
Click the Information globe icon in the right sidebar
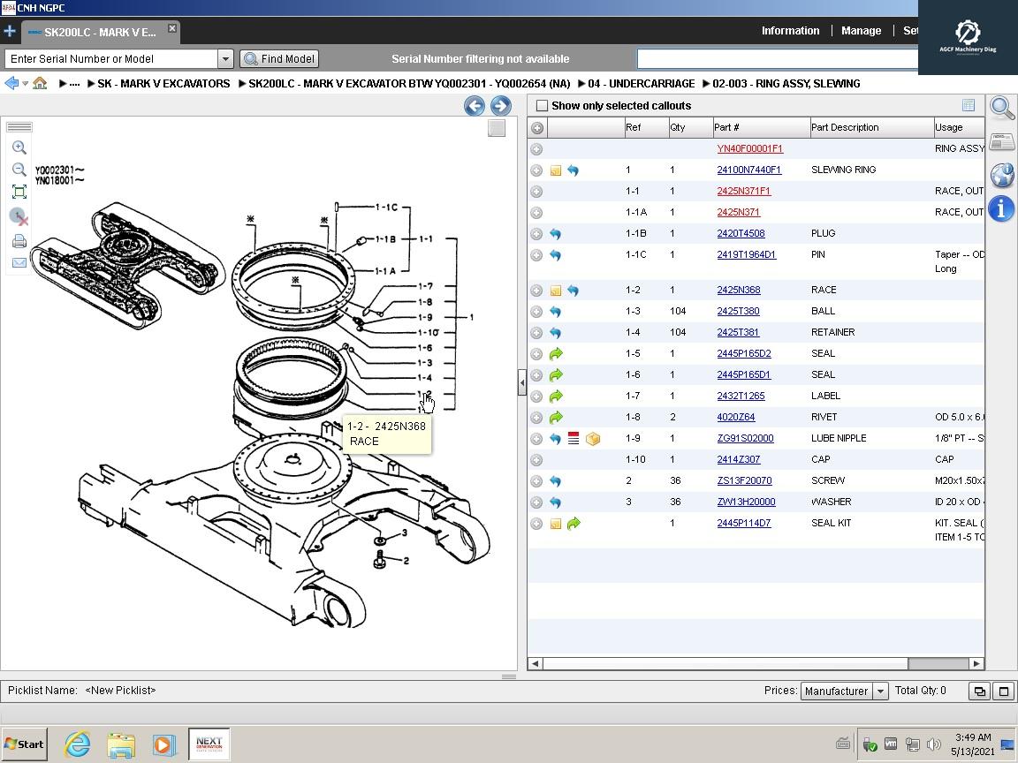click(x=1001, y=175)
